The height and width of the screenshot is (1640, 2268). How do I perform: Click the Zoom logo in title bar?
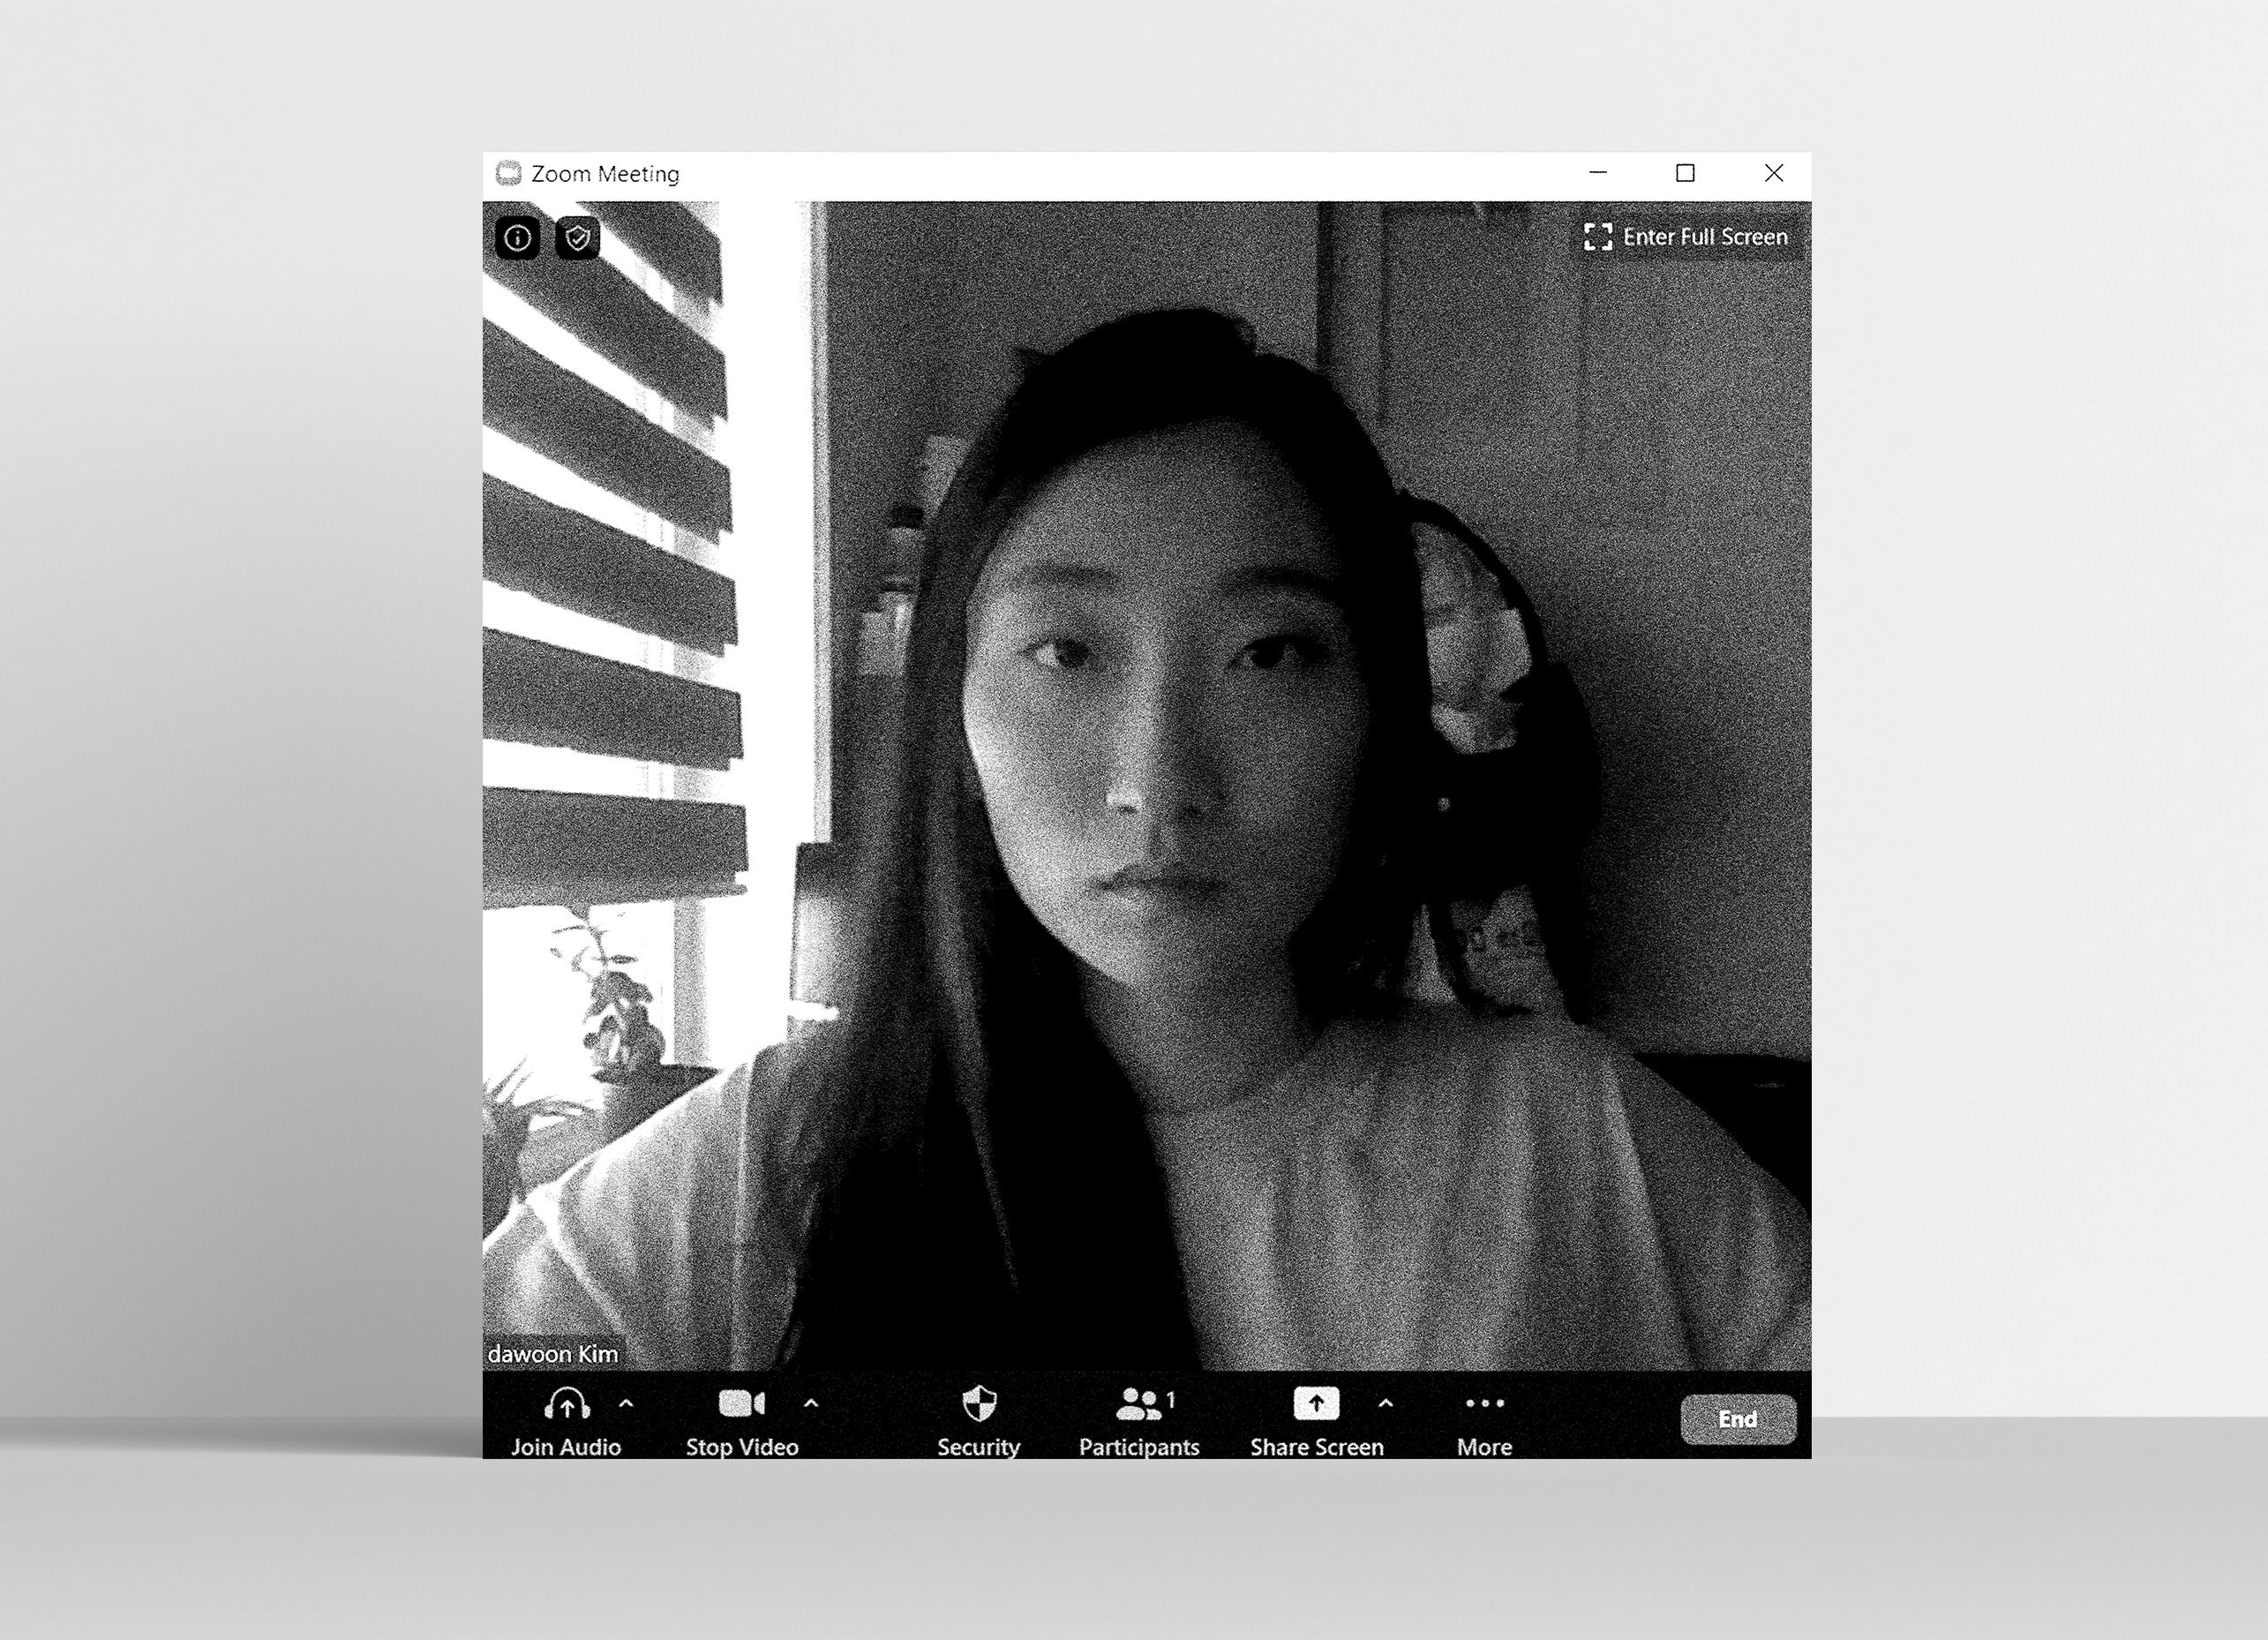(509, 173)
